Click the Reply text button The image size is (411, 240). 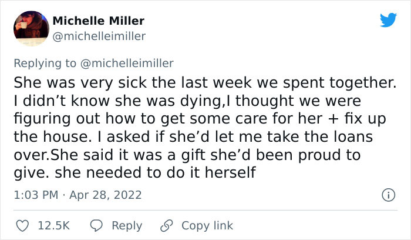click(x=127, y=225)
